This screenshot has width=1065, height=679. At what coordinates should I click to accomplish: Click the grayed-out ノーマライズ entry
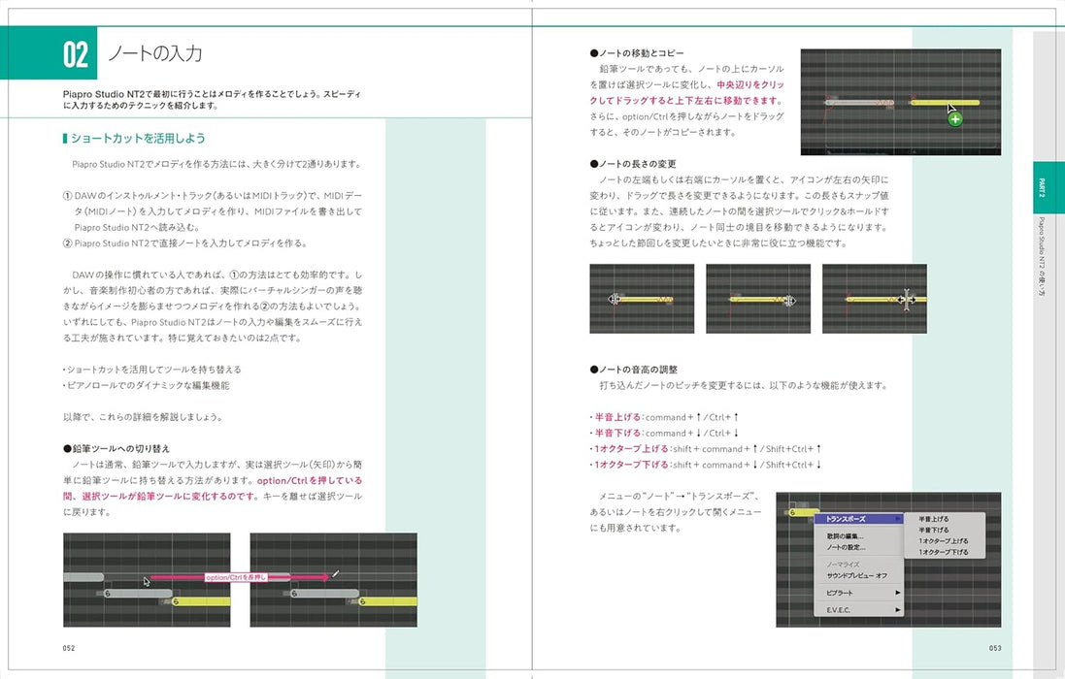844,565
